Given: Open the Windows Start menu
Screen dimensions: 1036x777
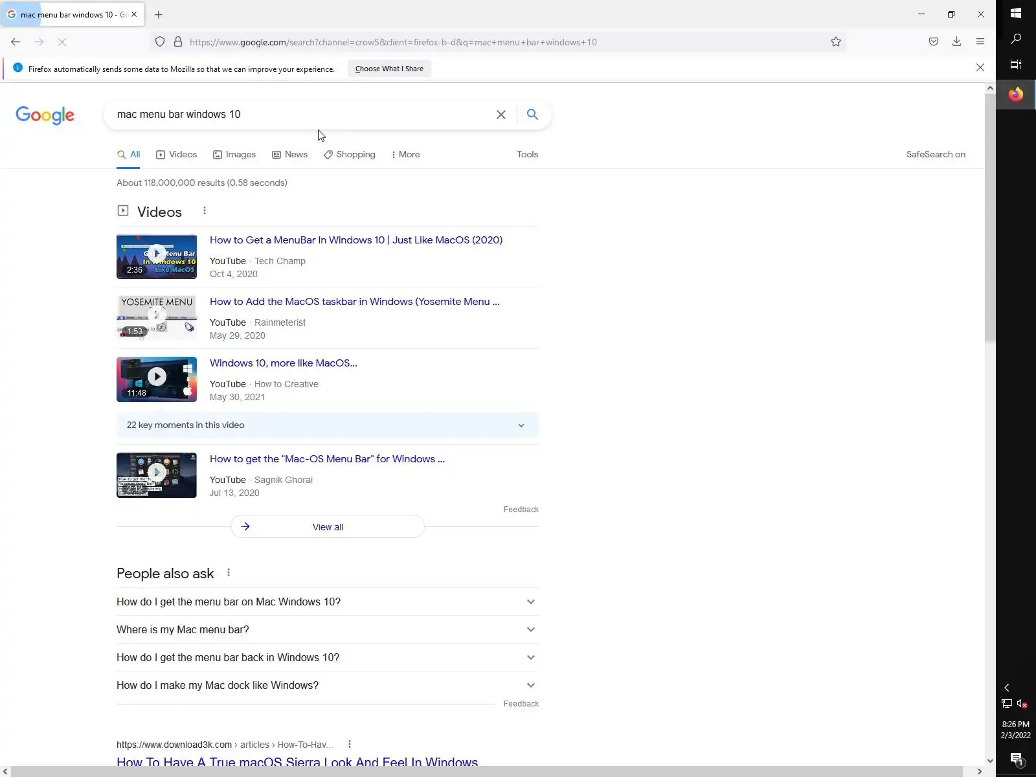Looking at the screenshot, I should (x=1016, y=13).
